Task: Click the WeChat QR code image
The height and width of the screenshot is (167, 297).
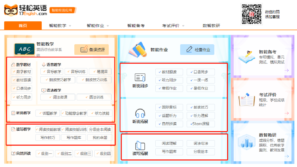Action: pos(252,14)
